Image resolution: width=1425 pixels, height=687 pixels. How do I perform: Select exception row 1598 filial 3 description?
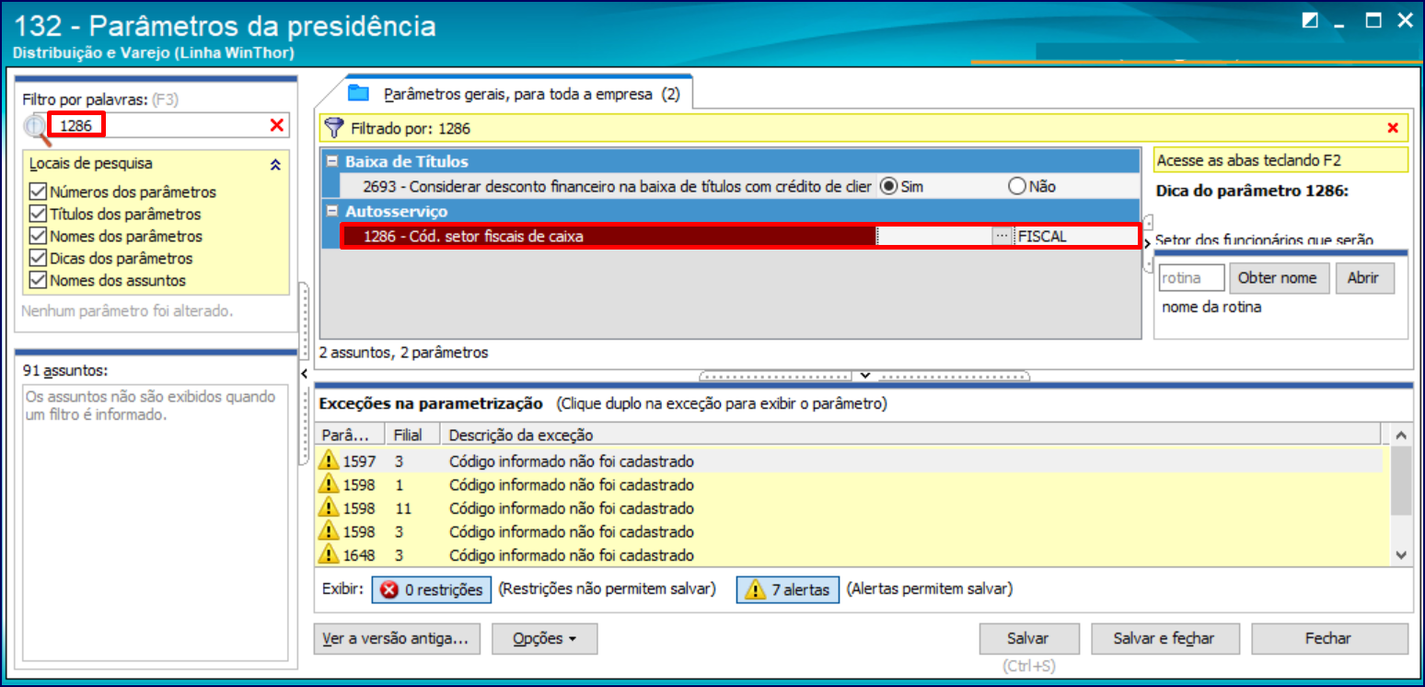(572, 532)
